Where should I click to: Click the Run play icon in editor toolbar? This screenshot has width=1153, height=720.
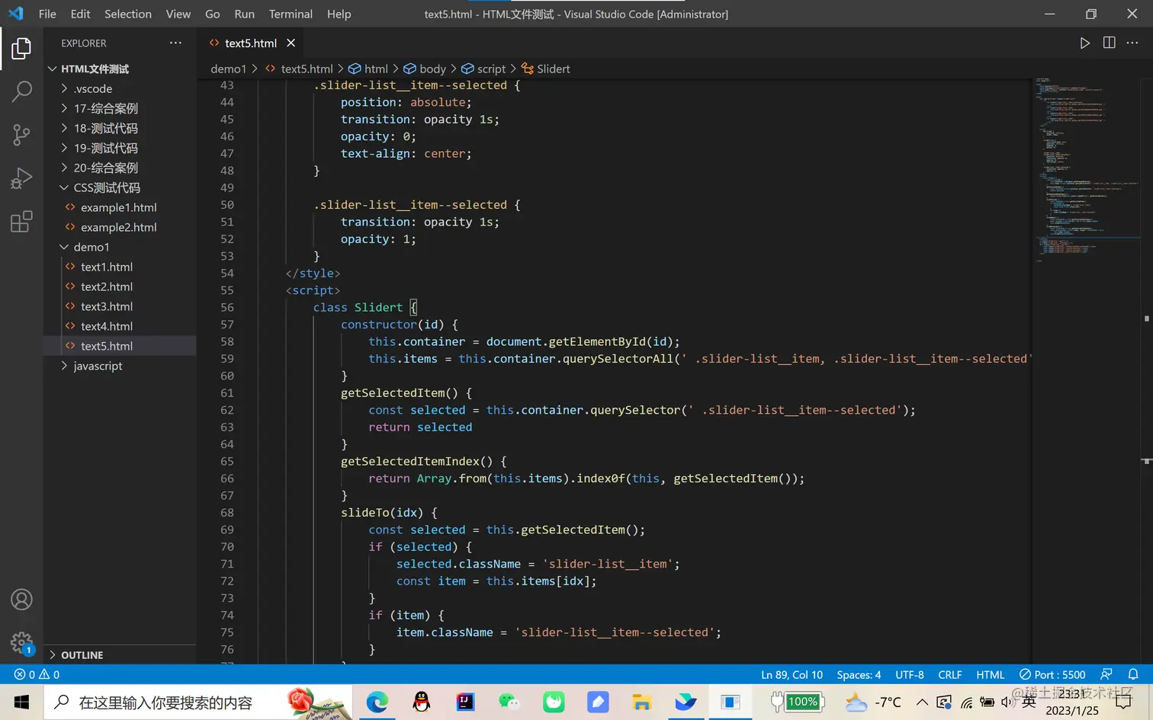tap(1084, 43)
